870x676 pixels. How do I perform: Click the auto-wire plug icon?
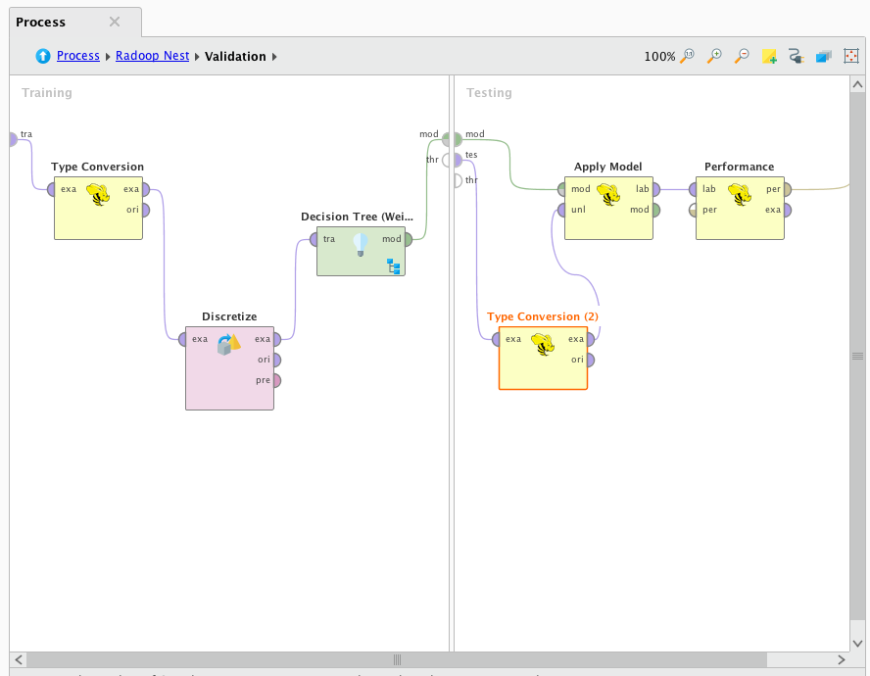(797, 56)
